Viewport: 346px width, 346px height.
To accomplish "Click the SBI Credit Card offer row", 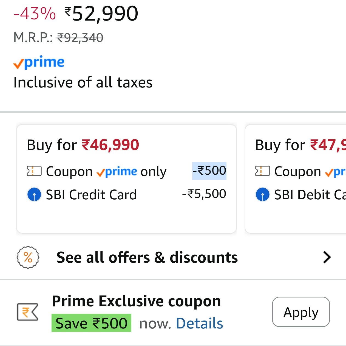I will point(91,195).
